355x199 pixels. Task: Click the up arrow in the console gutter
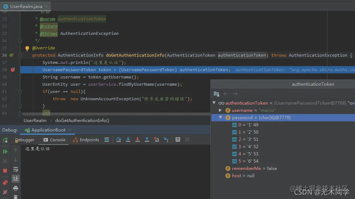point(15,150)
